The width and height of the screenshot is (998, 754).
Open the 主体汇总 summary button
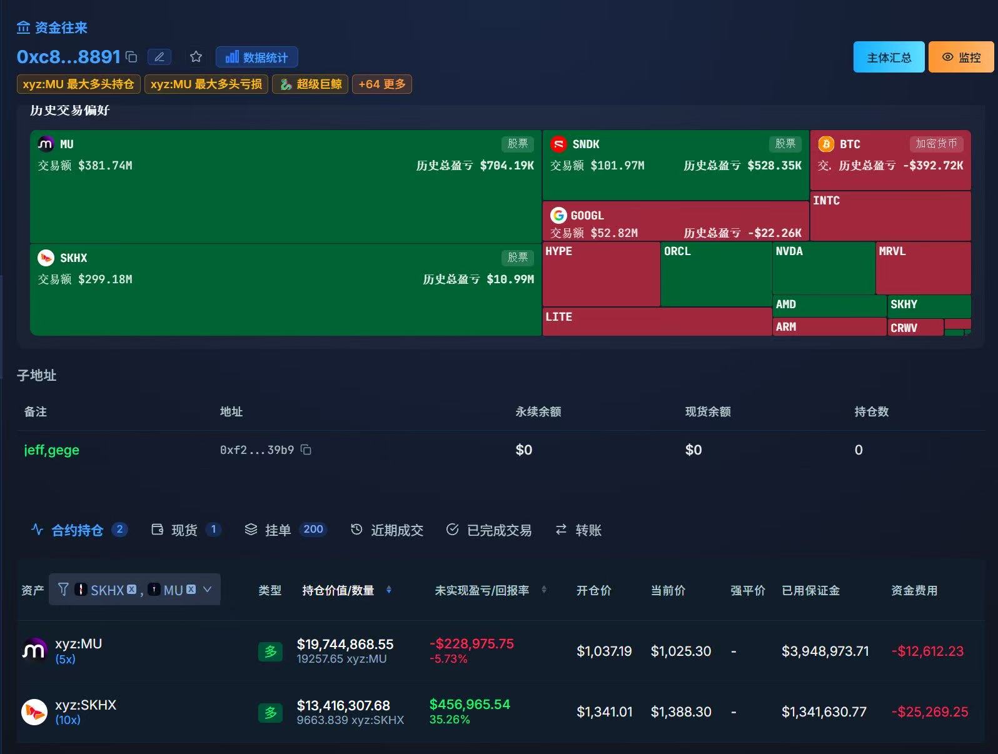pyautogui.click(x=889, y=57)
